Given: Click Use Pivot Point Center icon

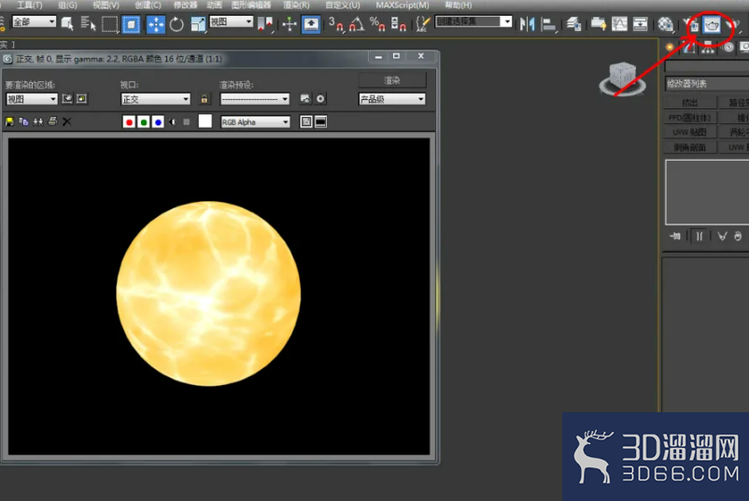Looking at the screenshot, I should [x=265, y=23].
